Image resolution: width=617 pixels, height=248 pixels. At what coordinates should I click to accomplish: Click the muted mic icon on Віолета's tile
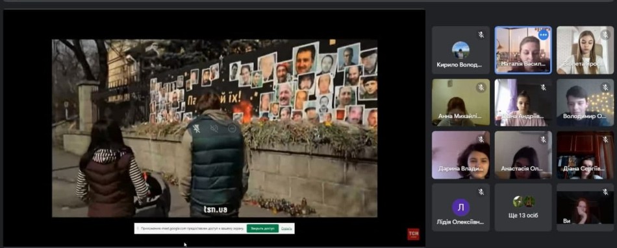[x=605, y=35]
